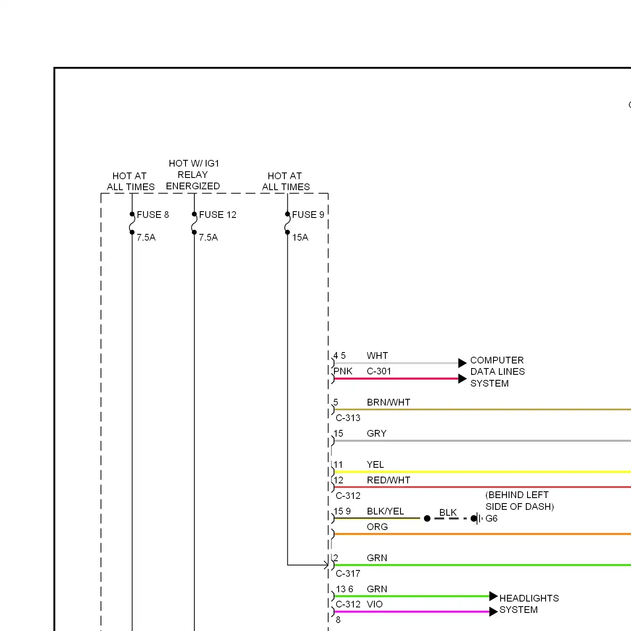Click the FUSE 8 fuse symbol
This screenshot has height=631, width=631.
132,223
